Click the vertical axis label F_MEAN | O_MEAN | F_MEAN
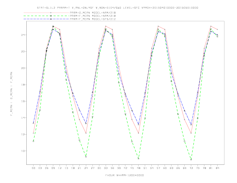Viewport: 237px width, 183px height. pyautogui.click(x=11, y=94)
